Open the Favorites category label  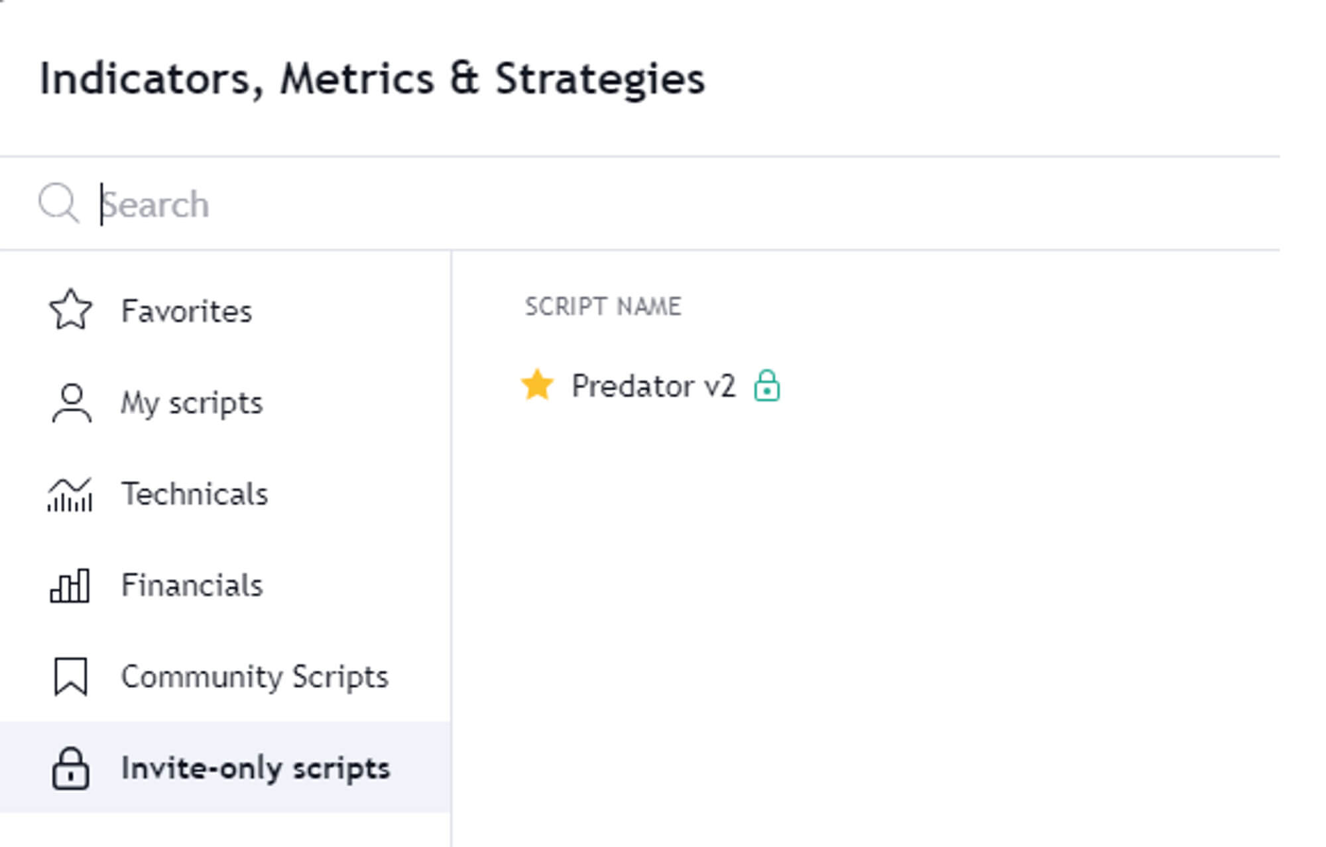pos(186,311)
